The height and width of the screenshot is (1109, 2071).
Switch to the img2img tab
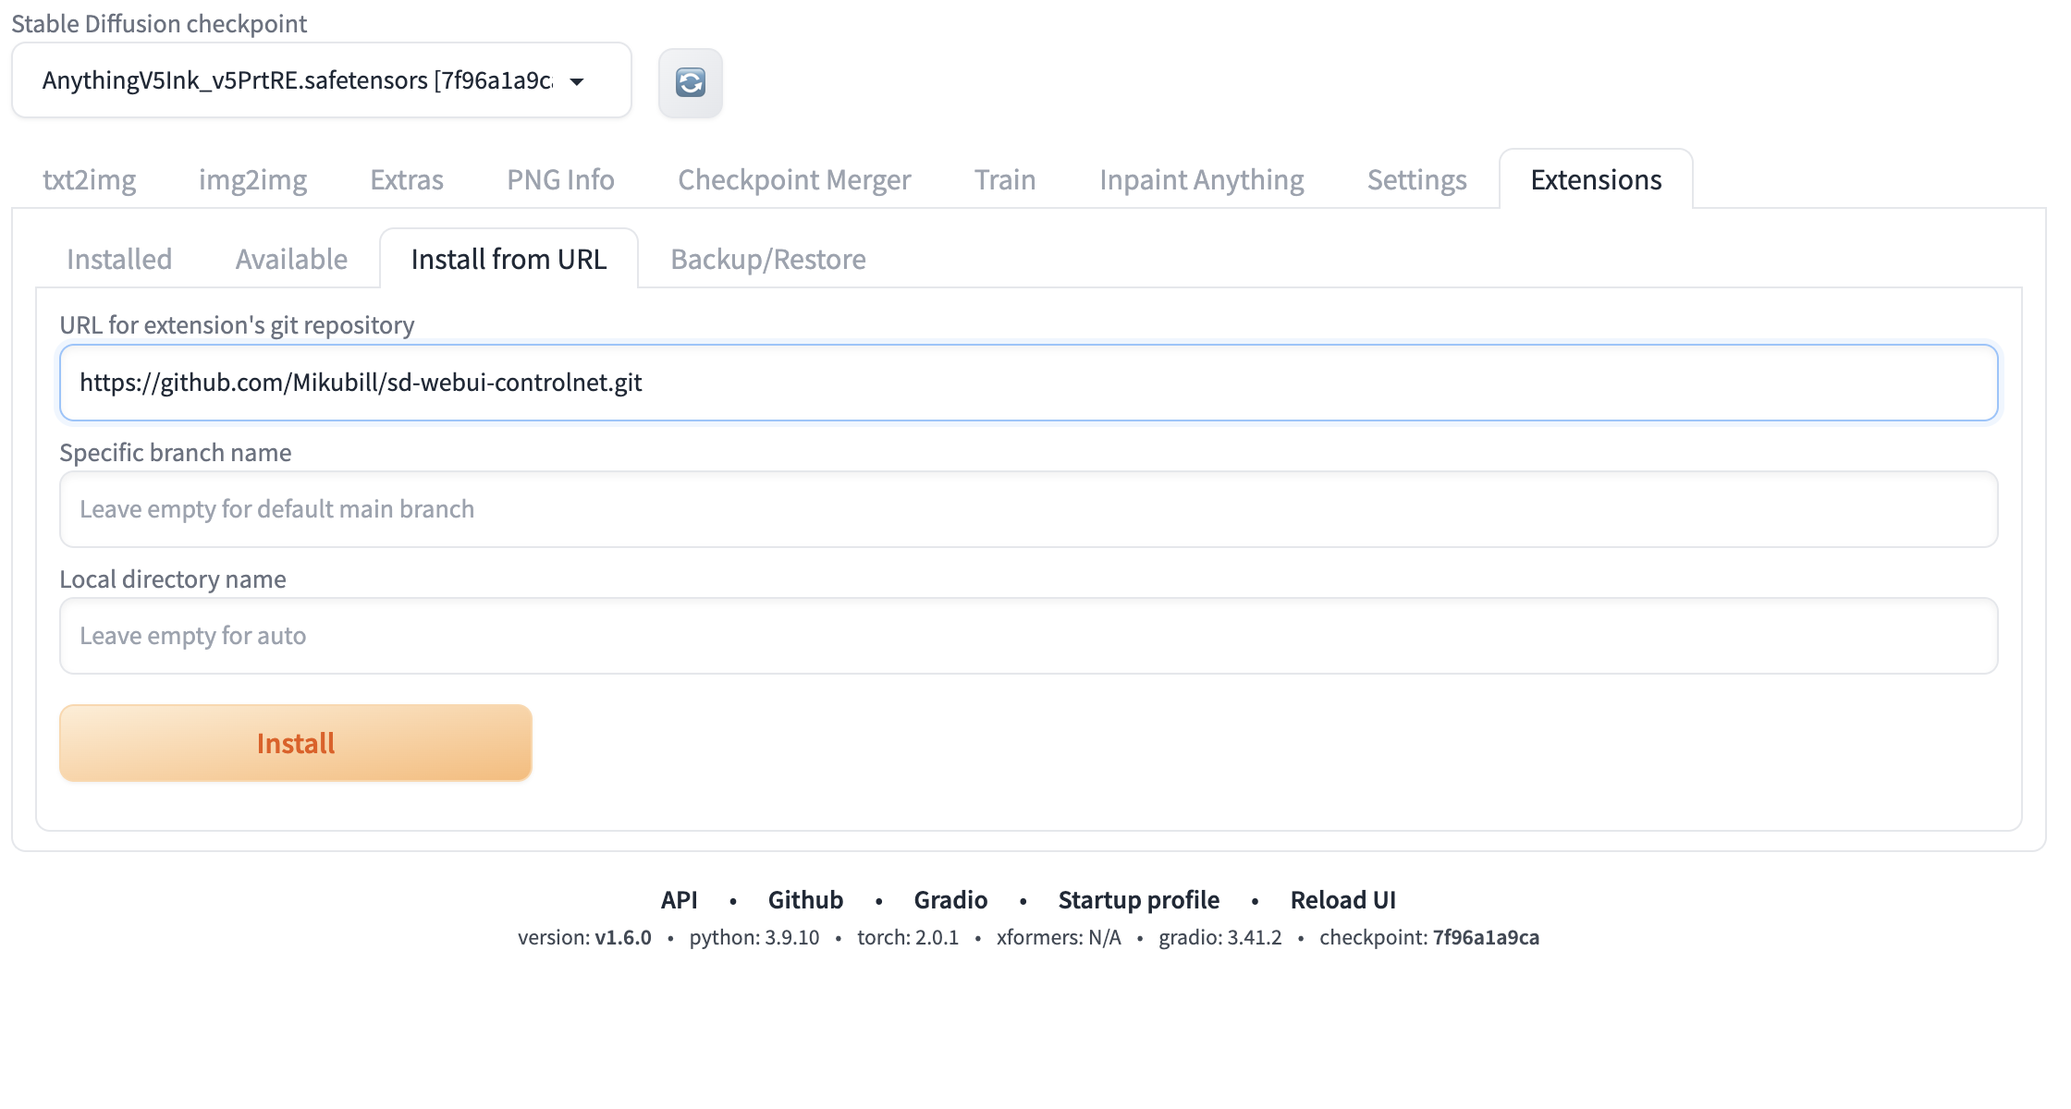[252, 179]
